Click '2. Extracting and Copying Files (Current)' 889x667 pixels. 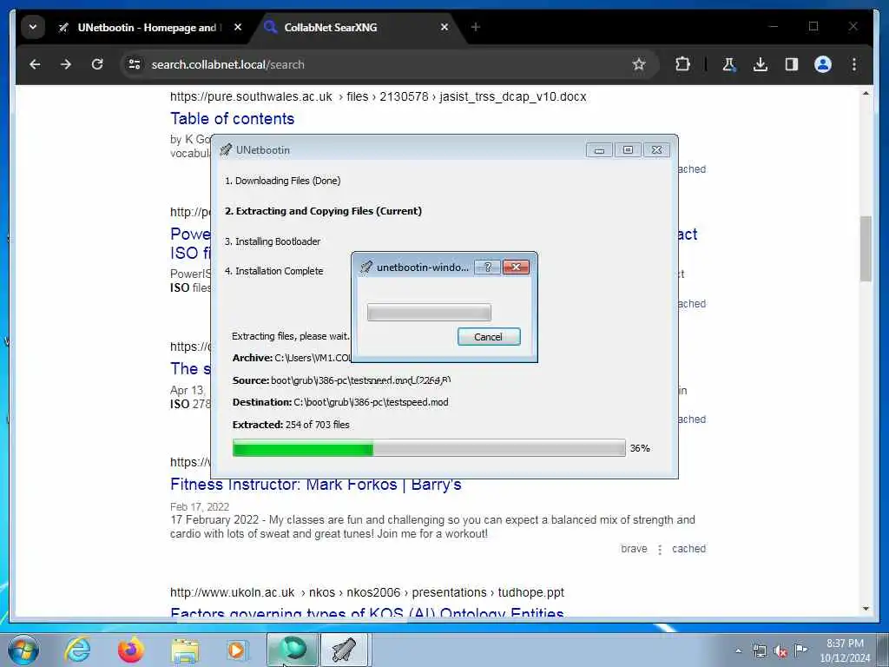point(323,211)
